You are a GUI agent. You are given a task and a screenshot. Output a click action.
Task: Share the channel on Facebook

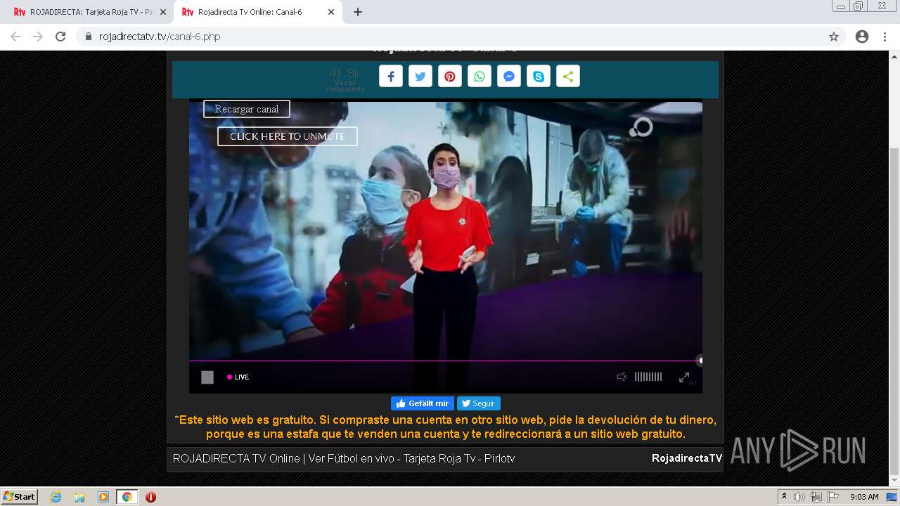(x=391, y=77)
